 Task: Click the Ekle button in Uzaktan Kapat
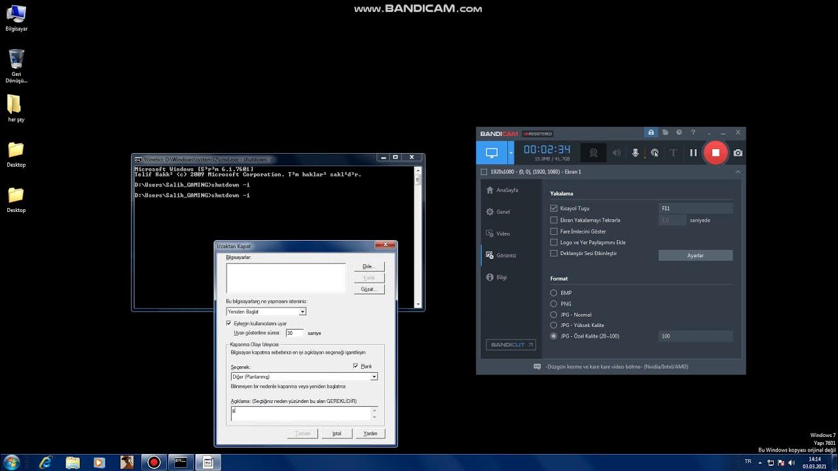369,267
